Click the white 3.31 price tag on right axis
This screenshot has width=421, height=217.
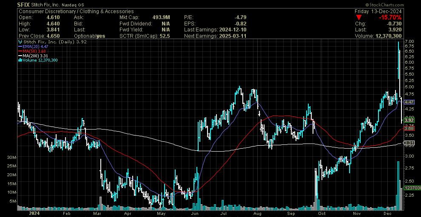click(x=409, y=142)
